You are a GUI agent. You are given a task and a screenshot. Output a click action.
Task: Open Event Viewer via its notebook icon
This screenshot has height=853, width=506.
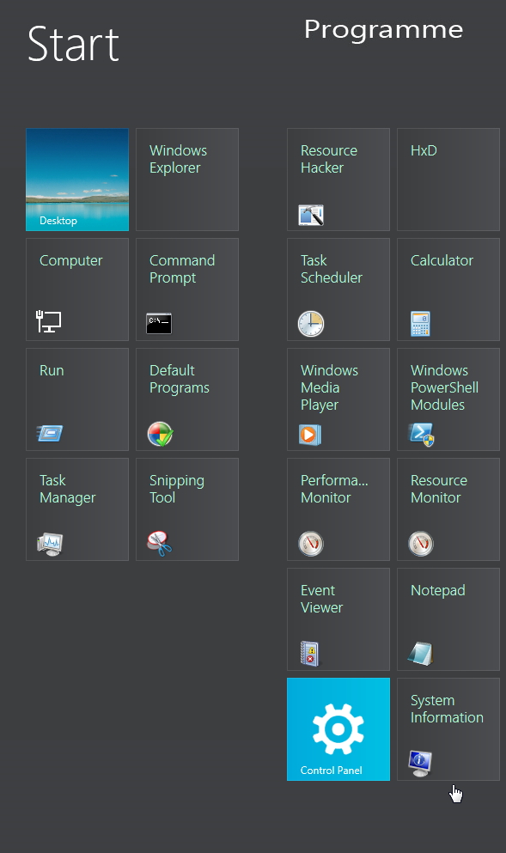tap(310, 654)
